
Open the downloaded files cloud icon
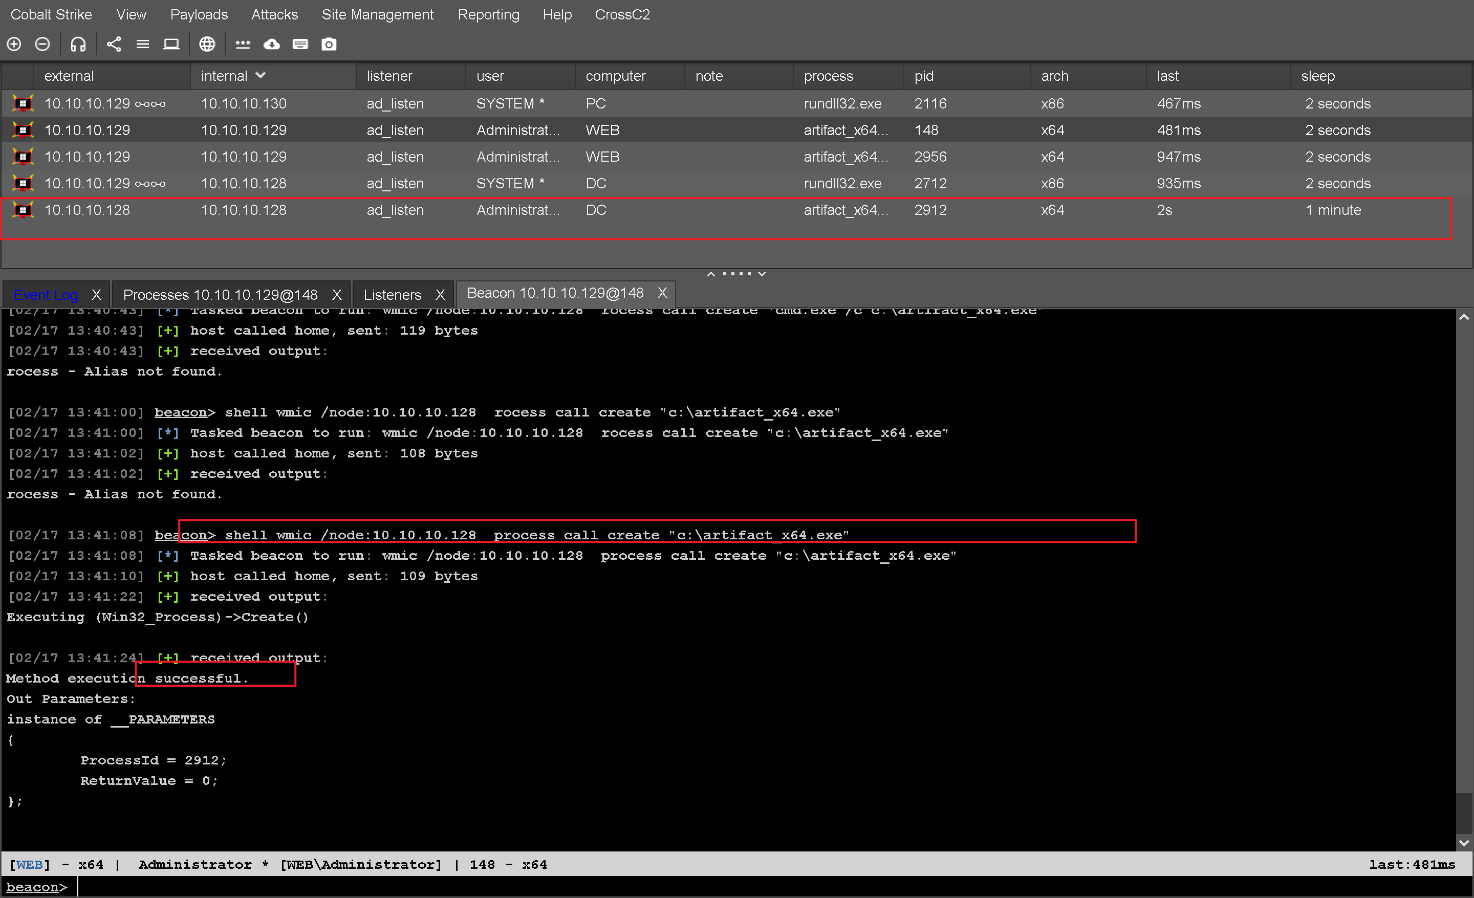[272, 44]
